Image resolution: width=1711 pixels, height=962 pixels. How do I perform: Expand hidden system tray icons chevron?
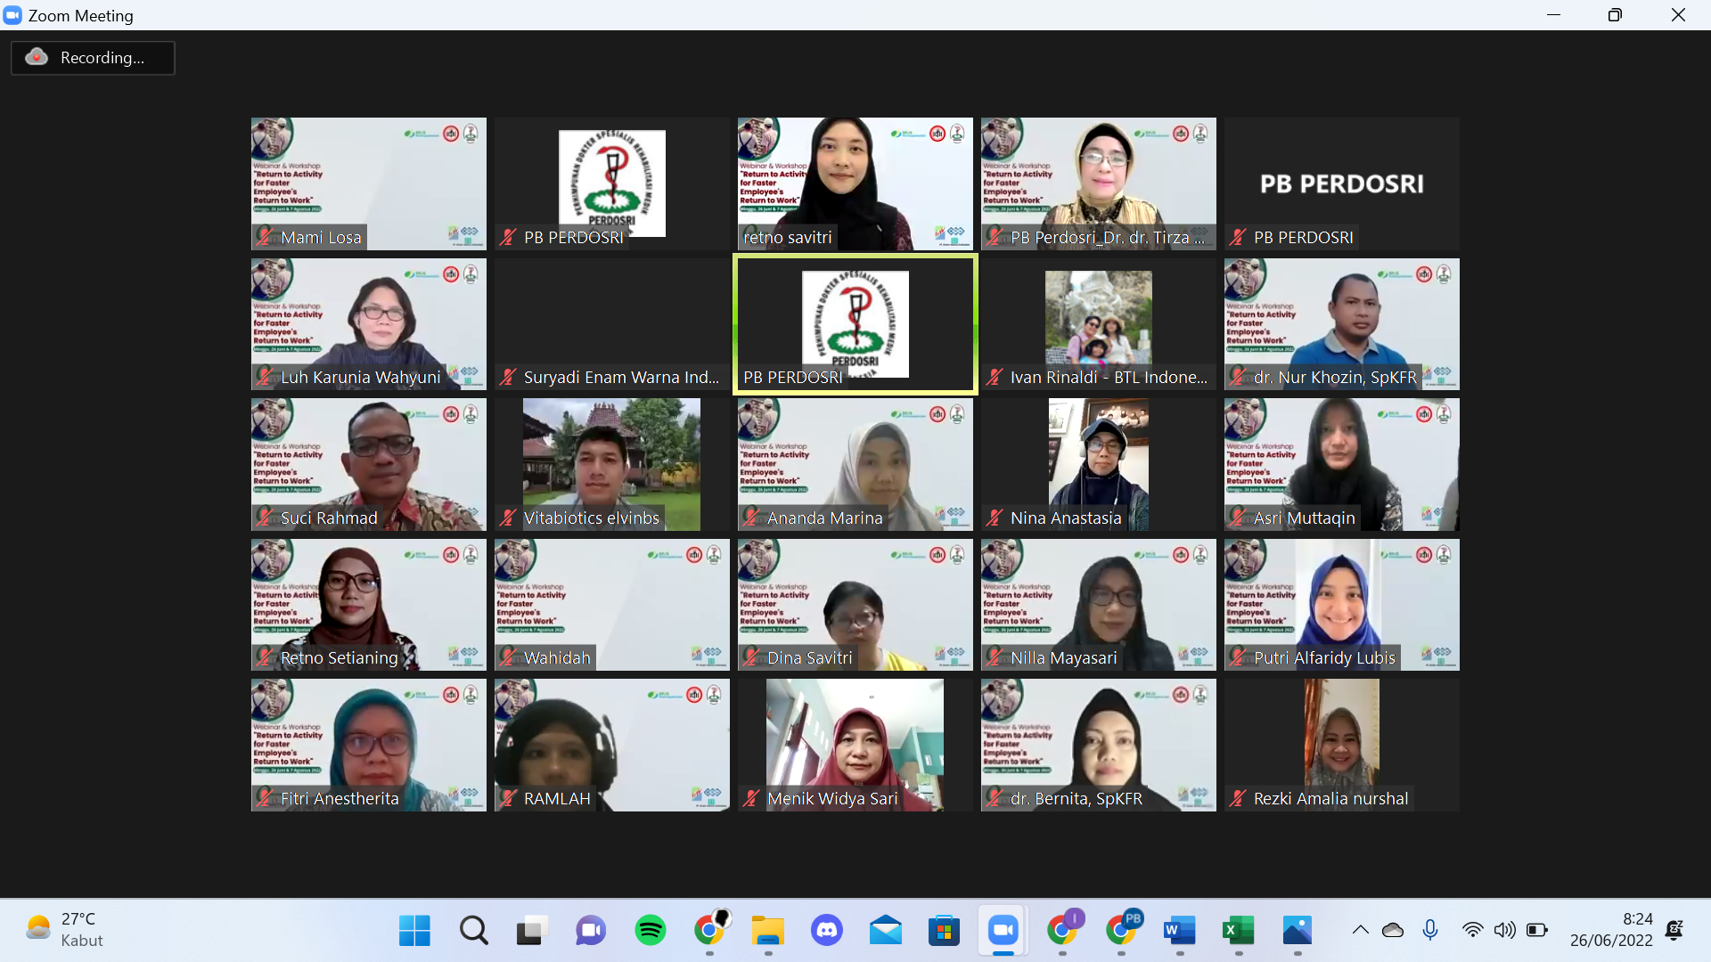click(x=1360, y=930)
